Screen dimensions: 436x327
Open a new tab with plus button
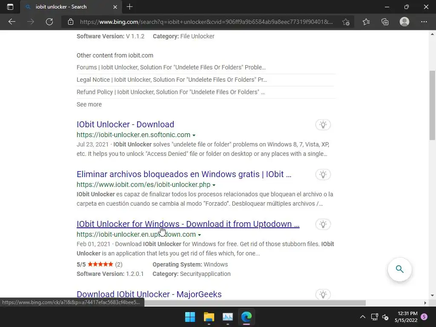coord(129,7)
